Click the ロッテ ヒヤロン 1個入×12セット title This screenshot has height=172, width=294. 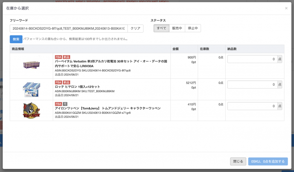tap(78, 87)
